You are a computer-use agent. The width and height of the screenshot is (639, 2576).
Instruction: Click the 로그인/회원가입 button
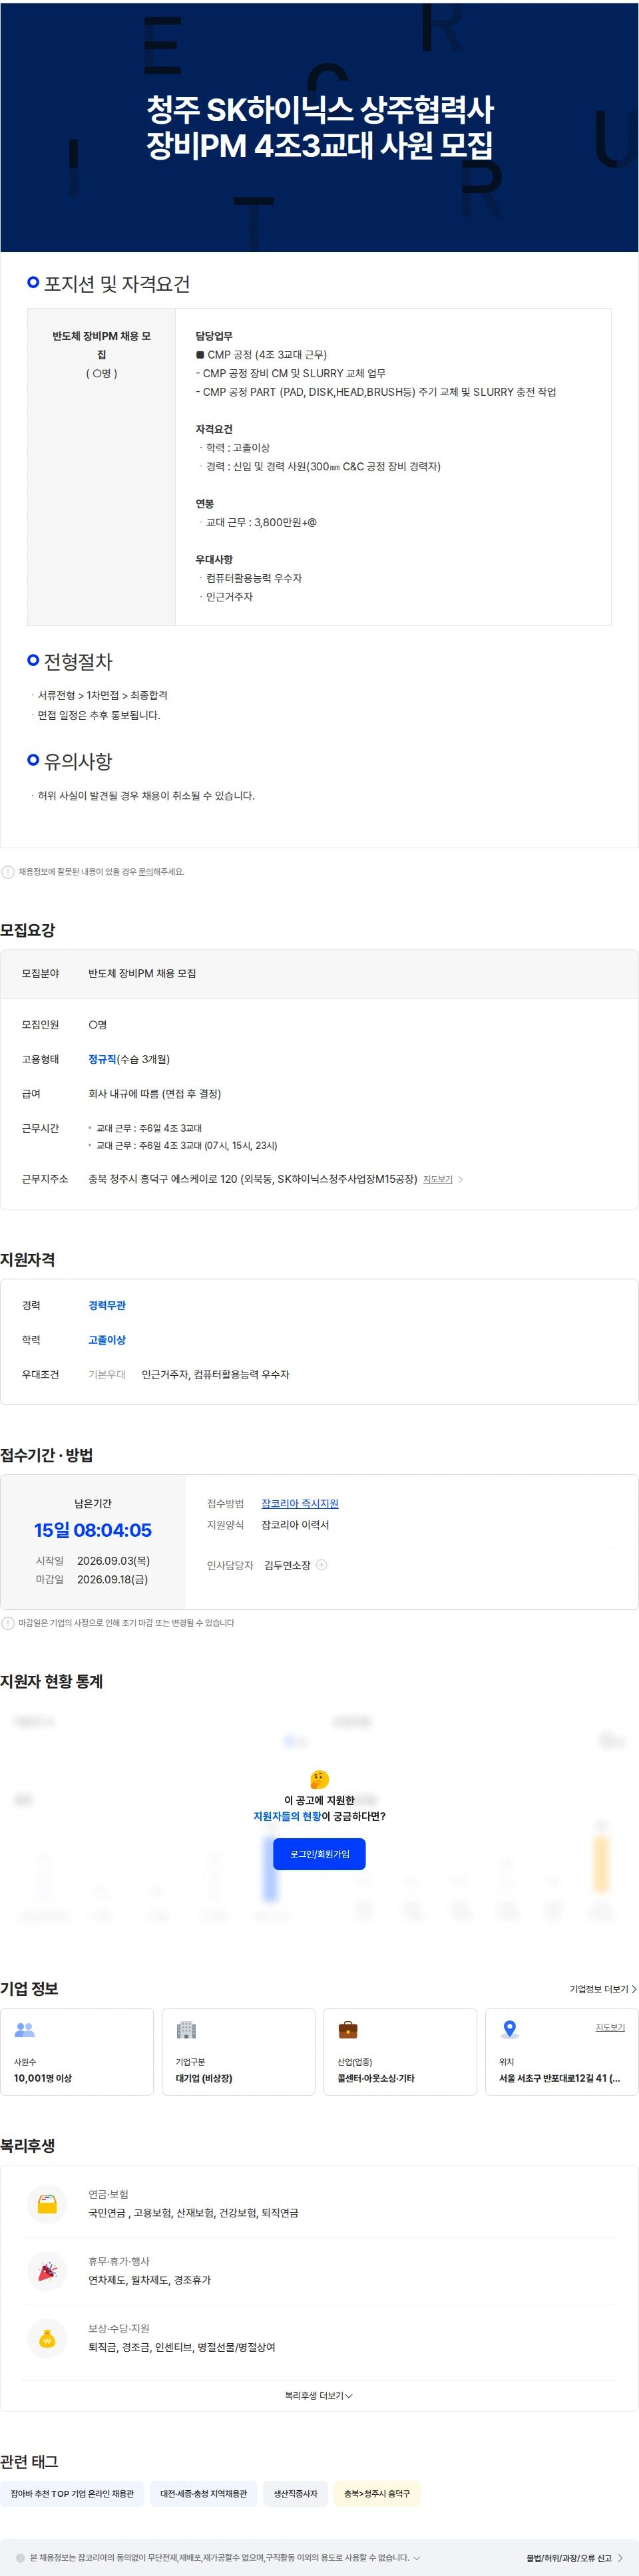click(319, 1854)
